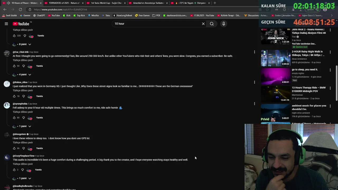338x190 pixels.
Task: Show more bookmarks with the chevron
Action: tap(332, 16)
